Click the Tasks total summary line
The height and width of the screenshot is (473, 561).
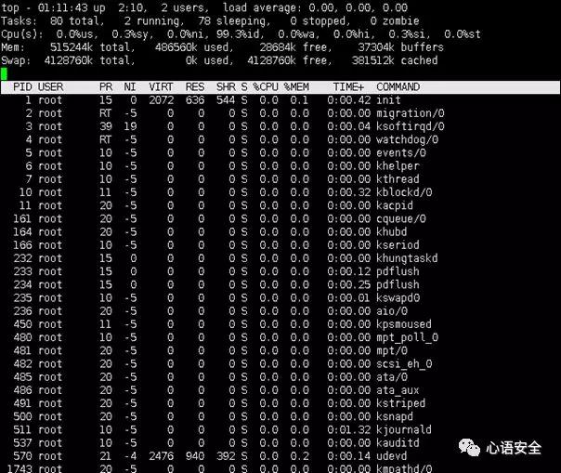(210, 20)
